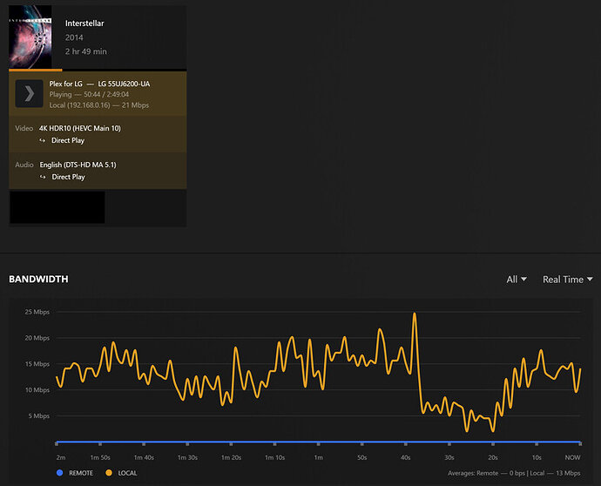
Task: Click the 40s timeline marker
Action: (406, 457)
